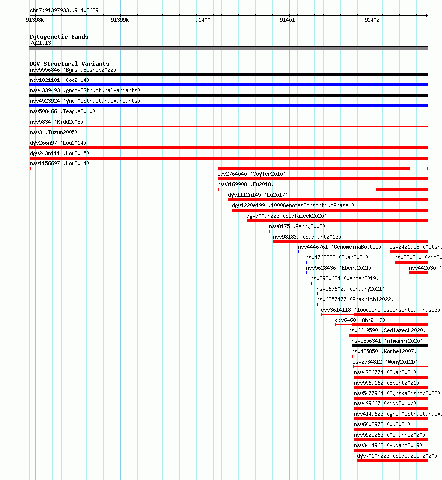
Task: Open dgv7010n223 (Sedlazeck2020) variant
Action: [x=397, y=455]
